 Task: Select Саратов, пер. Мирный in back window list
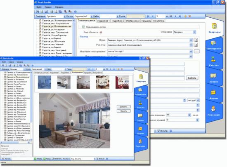tap(52, 44)
